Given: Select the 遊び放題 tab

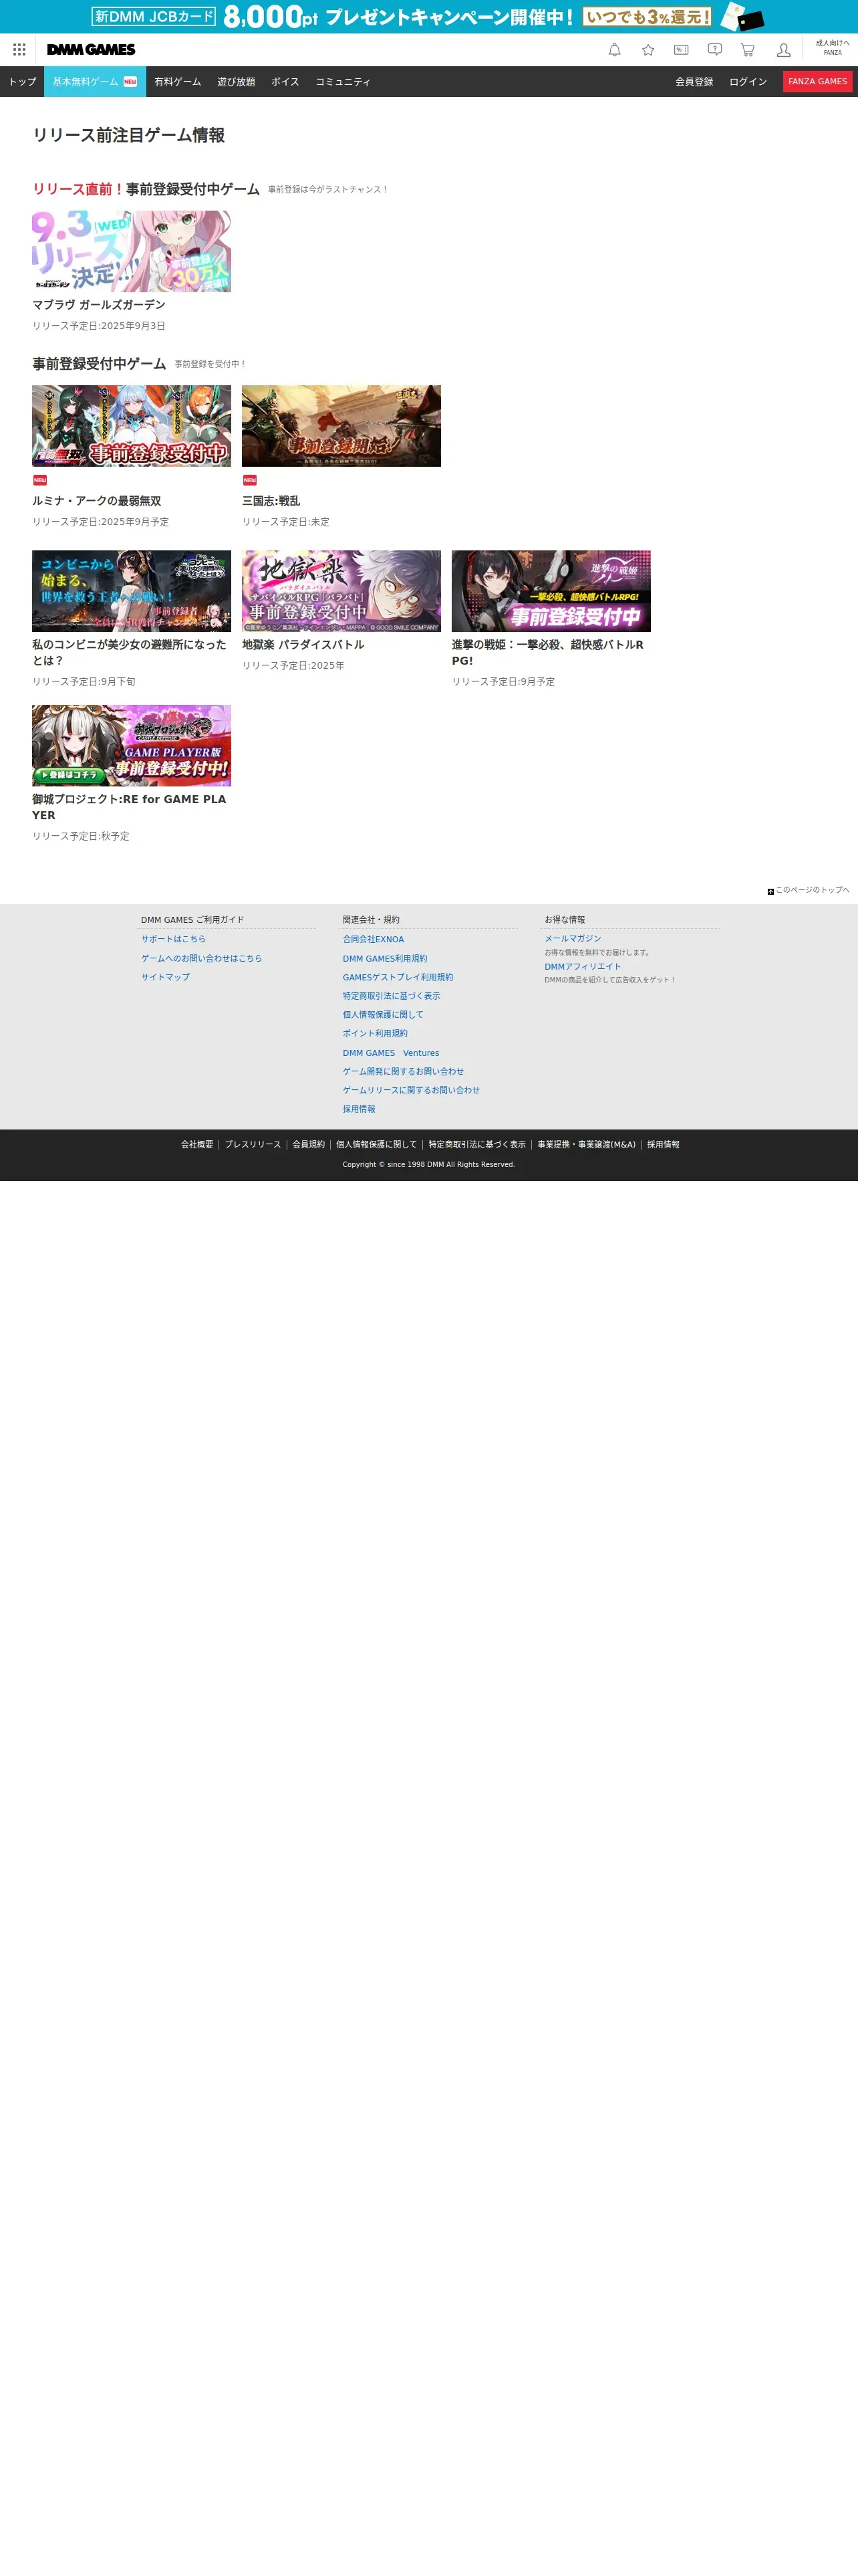Looking at the screenshot, I should [237, 82].
